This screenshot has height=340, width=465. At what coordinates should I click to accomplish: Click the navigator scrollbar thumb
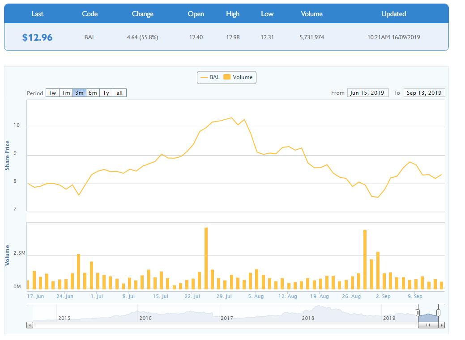pos(428,325)
